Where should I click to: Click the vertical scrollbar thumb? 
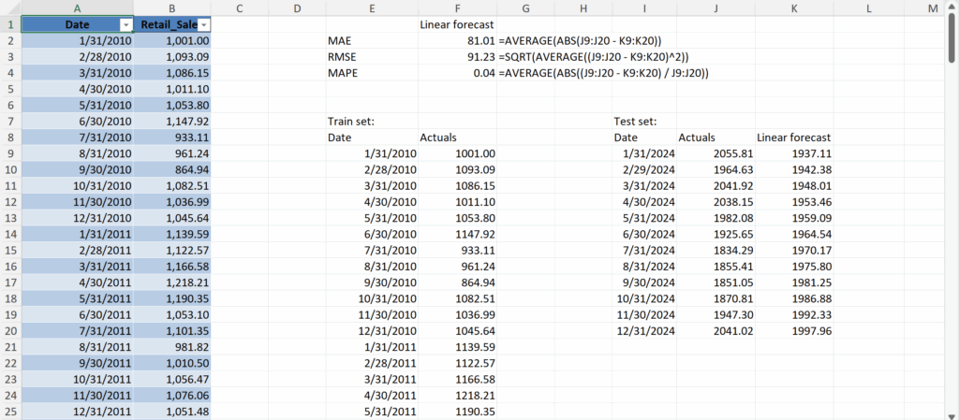click(x=952, y=42)
